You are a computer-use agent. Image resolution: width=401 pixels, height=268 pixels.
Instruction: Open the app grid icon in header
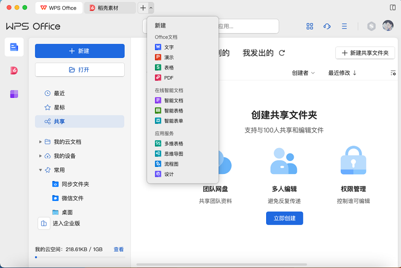coord(310,26)
